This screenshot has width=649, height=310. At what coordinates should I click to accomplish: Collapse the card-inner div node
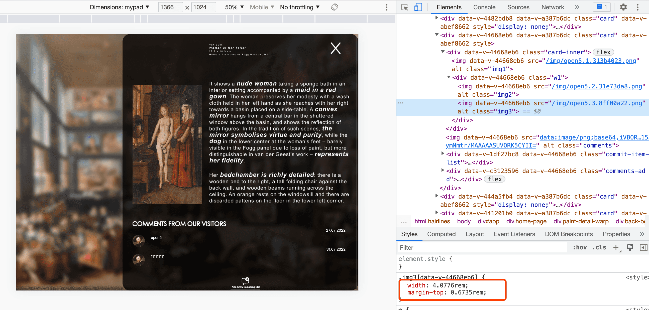[x=443, y=52]
